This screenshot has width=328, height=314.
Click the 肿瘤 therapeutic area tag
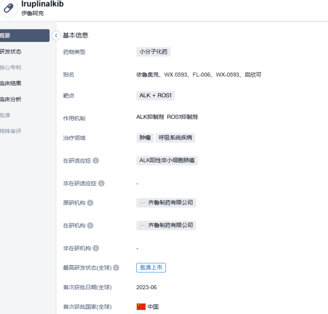(x=145, y=138)
